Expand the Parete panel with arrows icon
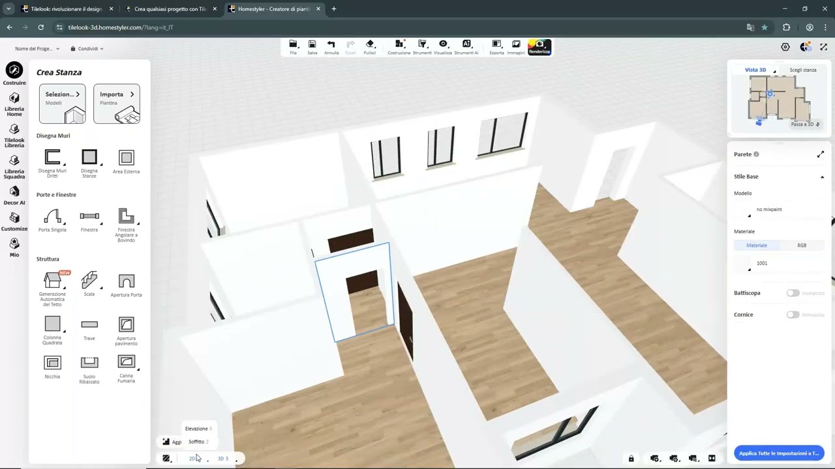The width and height of the screenshot is (835, 469). coord(821,154)
